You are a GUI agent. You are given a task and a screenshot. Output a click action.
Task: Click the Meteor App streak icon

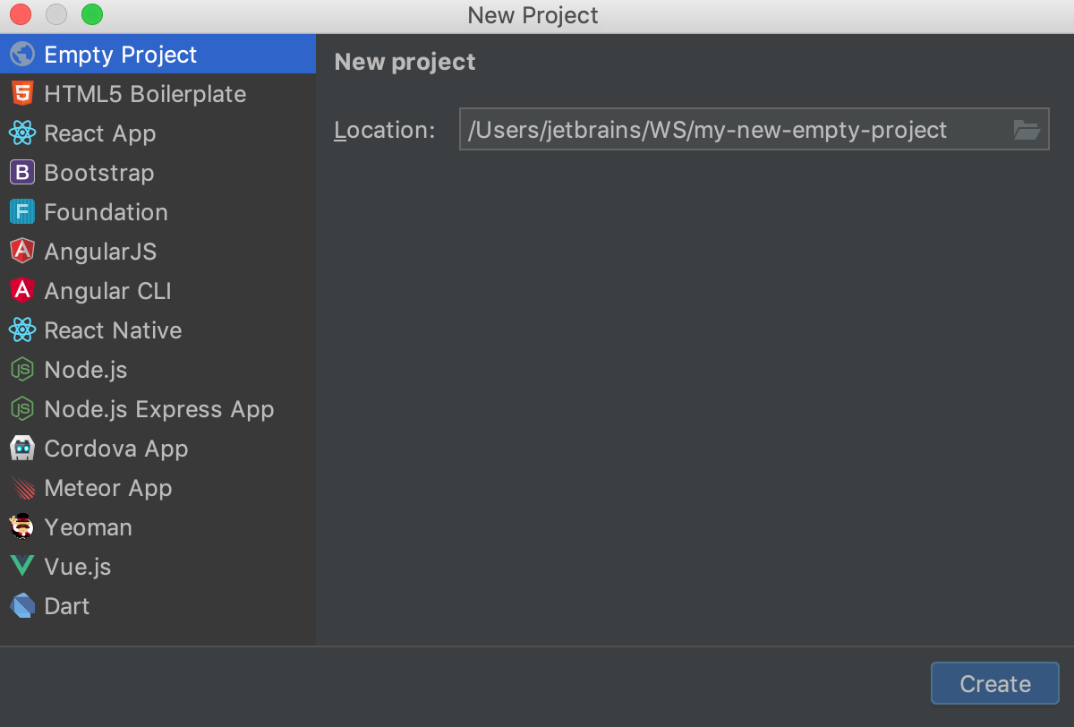[x=22, y=488]
